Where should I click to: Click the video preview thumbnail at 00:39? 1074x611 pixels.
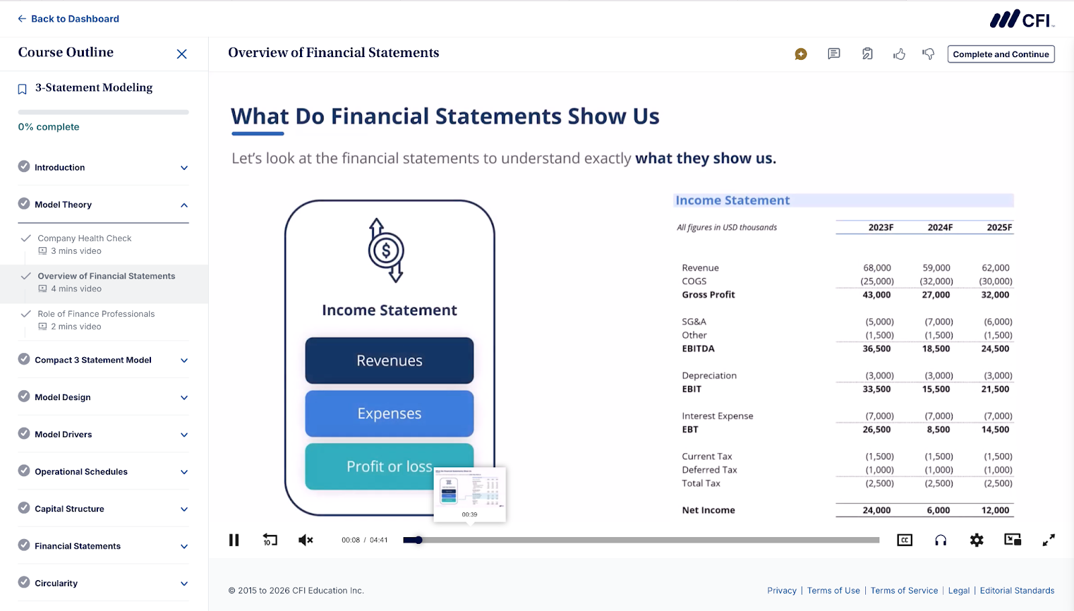(x=470, y=495)
